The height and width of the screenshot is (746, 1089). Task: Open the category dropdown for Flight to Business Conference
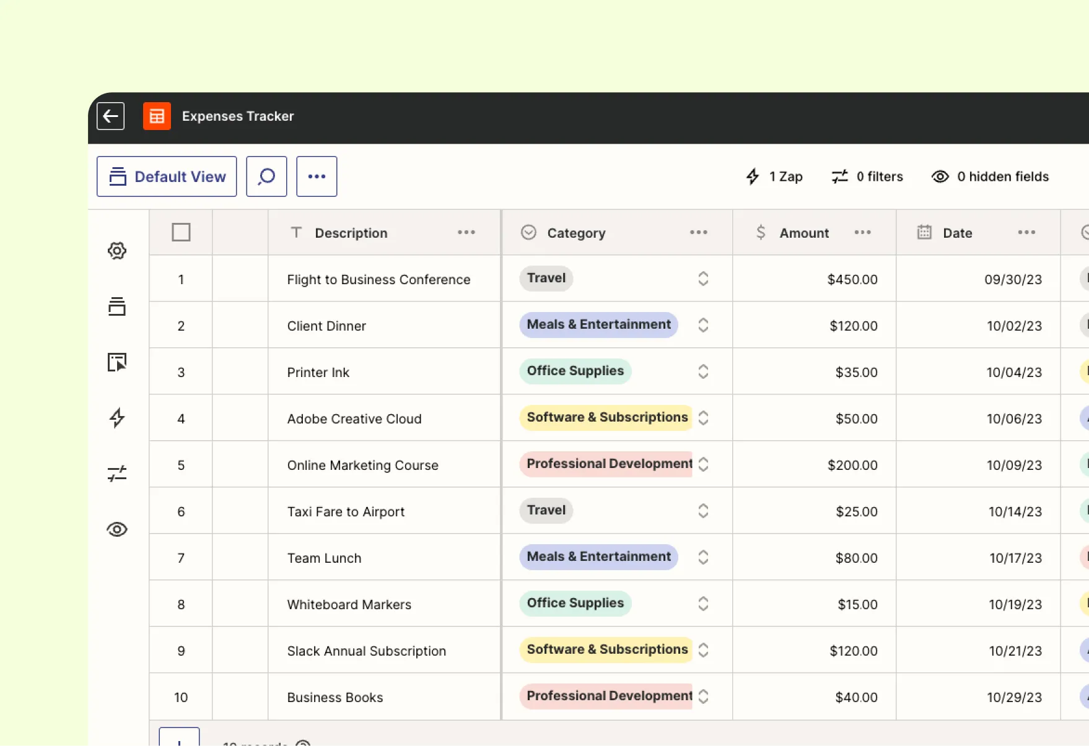click(703, 279)
